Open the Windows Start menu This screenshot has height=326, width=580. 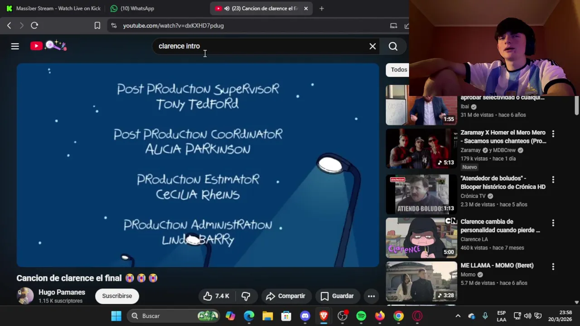(116, 316)
